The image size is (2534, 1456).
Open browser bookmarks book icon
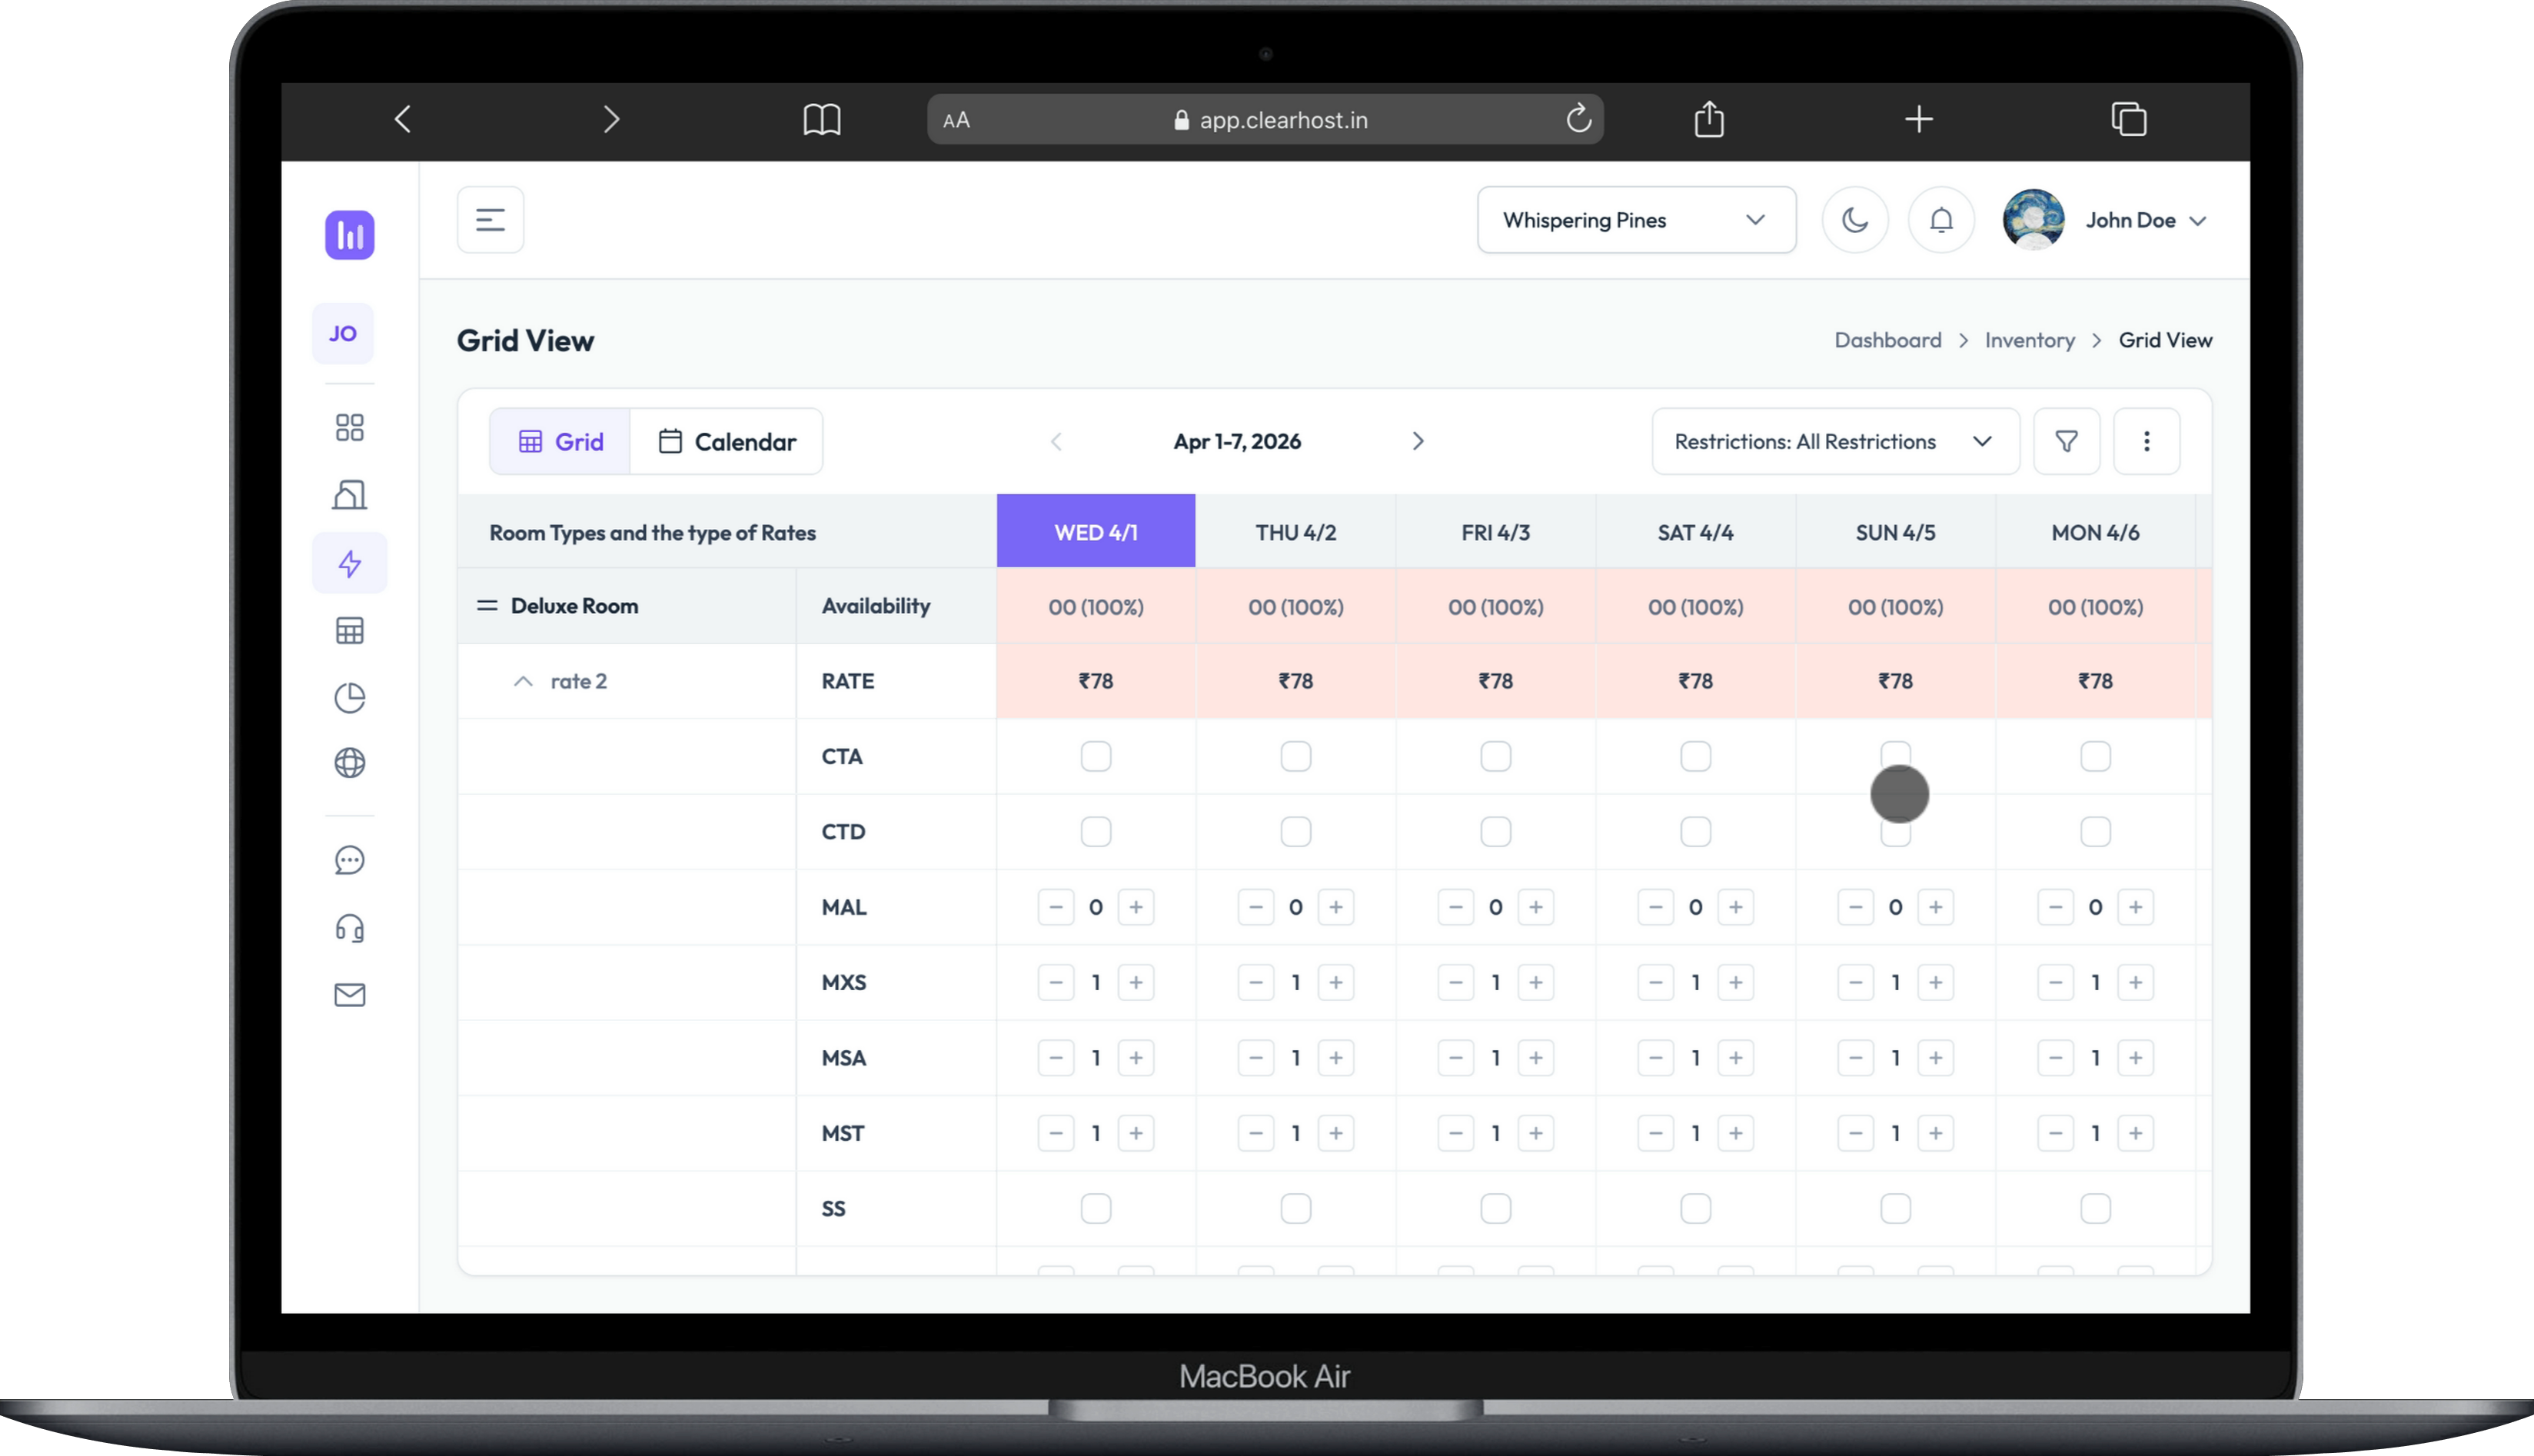tap(821, 119)
